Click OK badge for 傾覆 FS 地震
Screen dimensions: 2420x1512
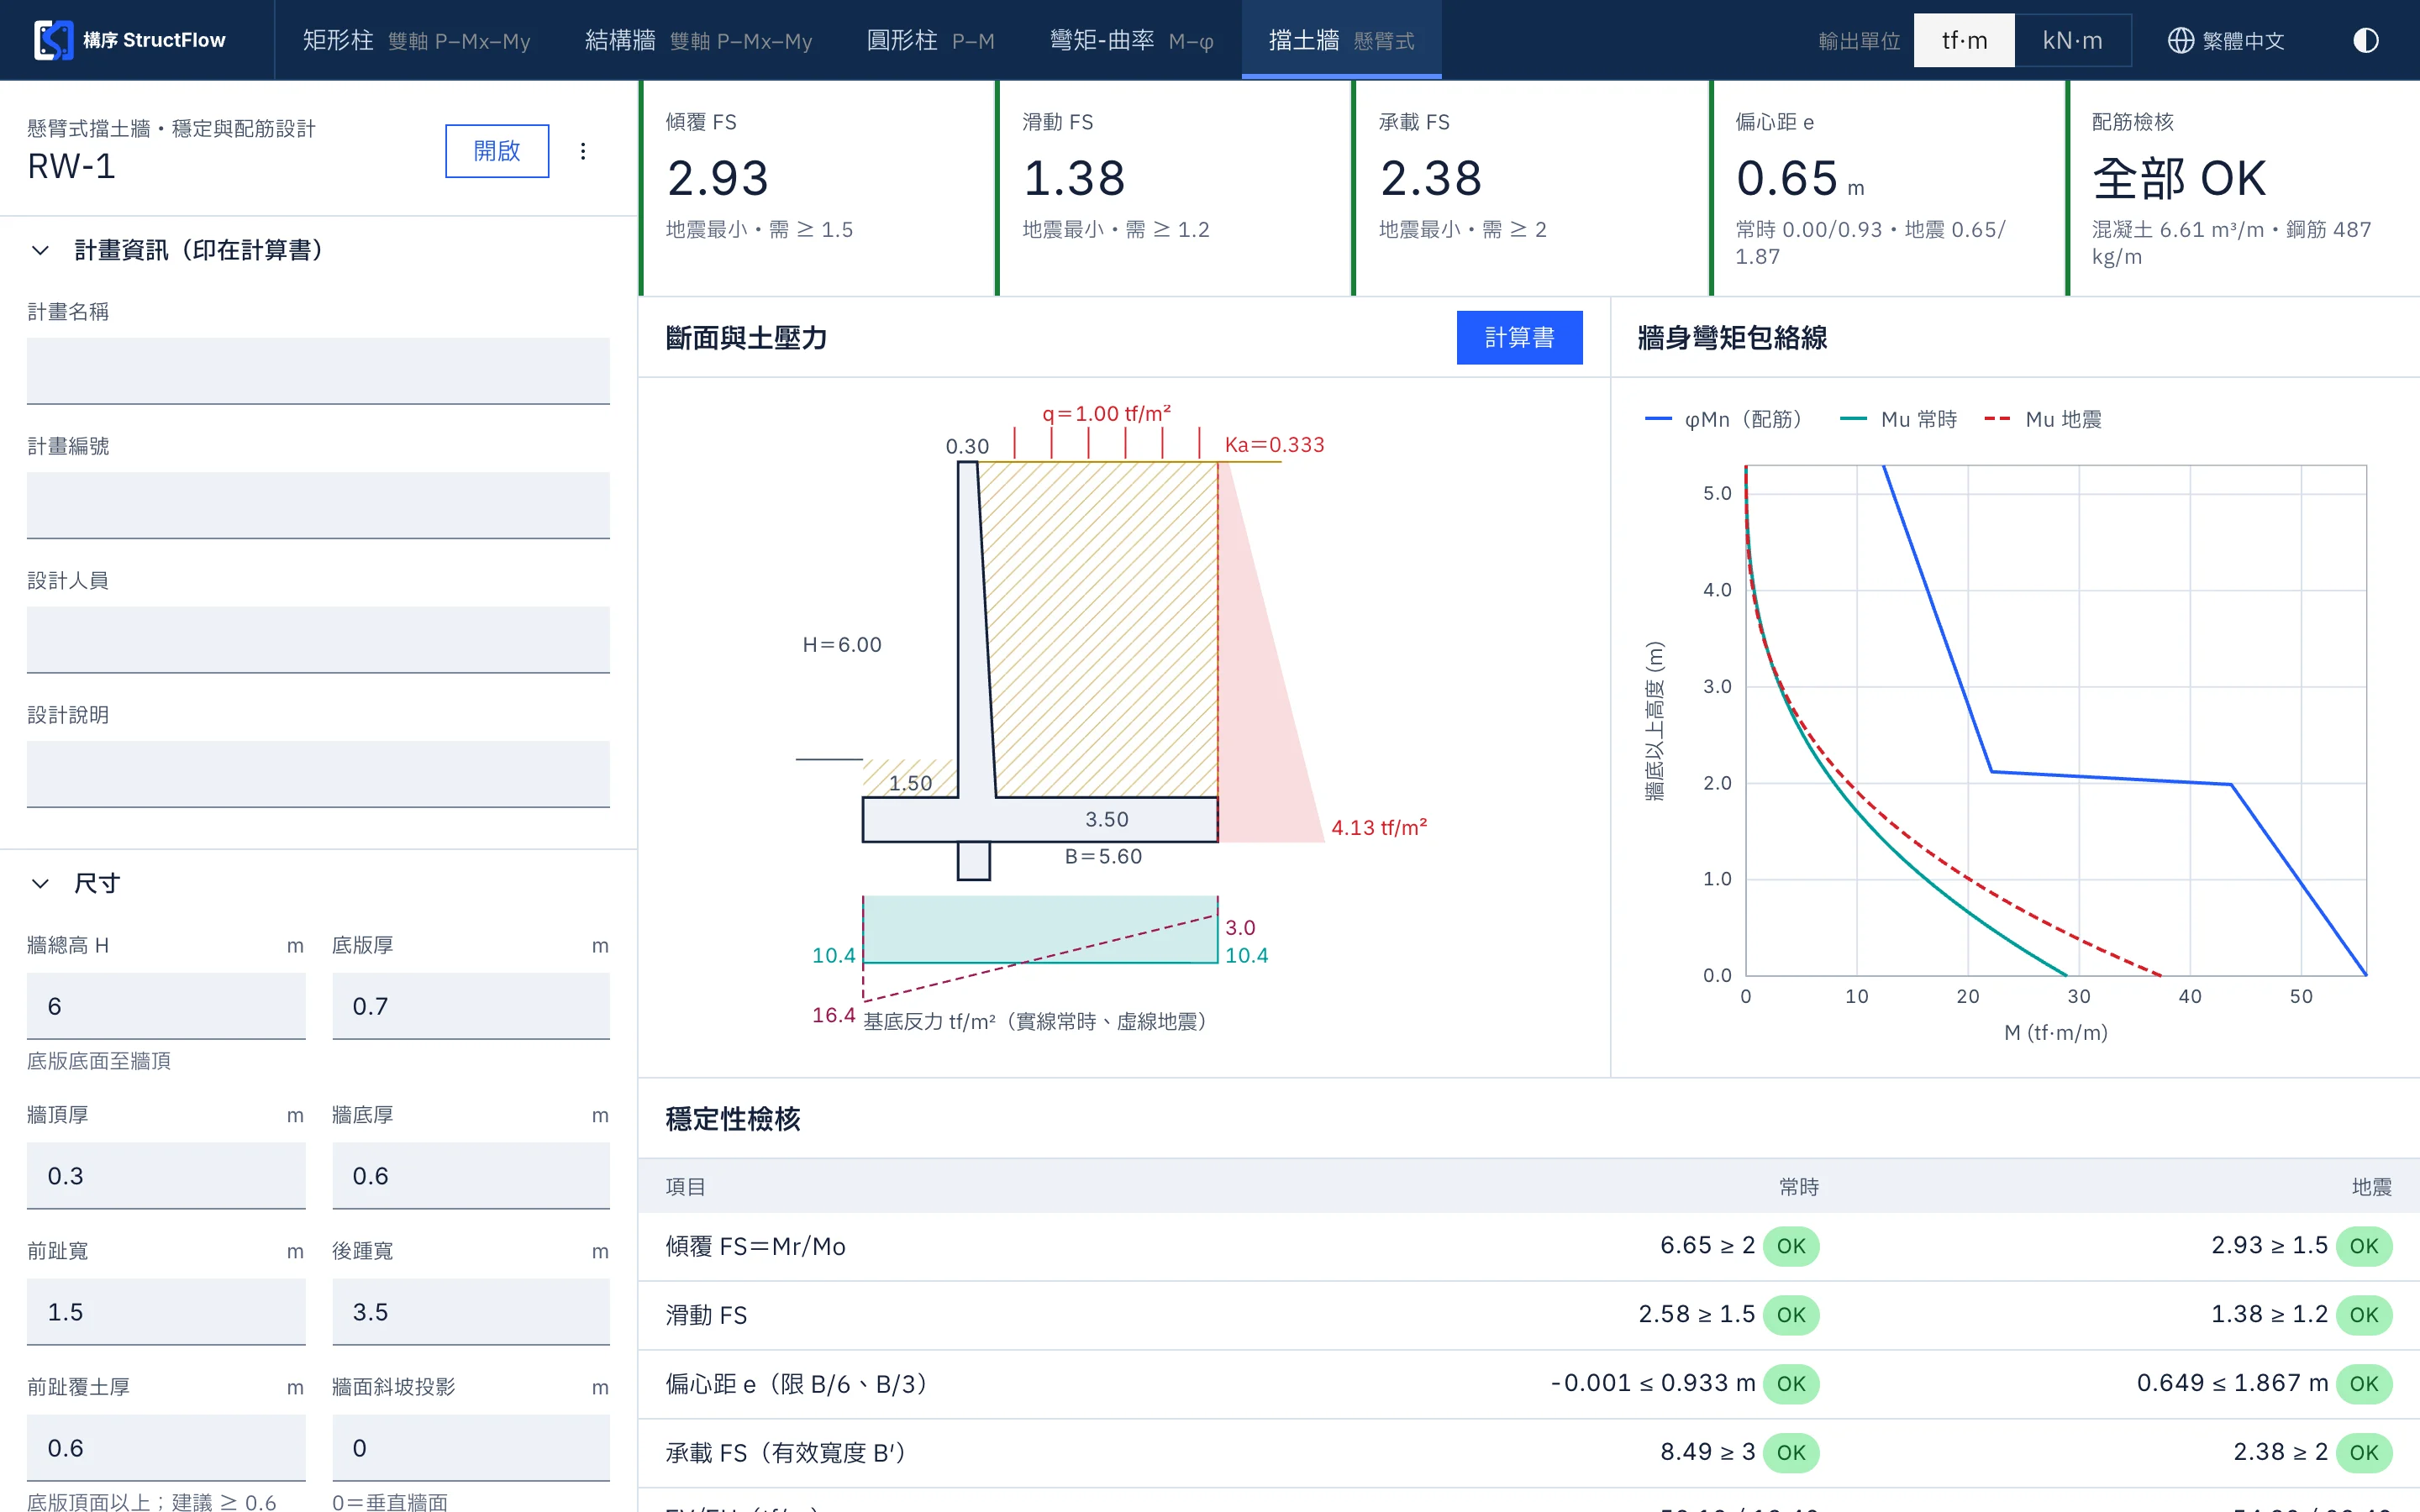[x=2364, y=1246]
